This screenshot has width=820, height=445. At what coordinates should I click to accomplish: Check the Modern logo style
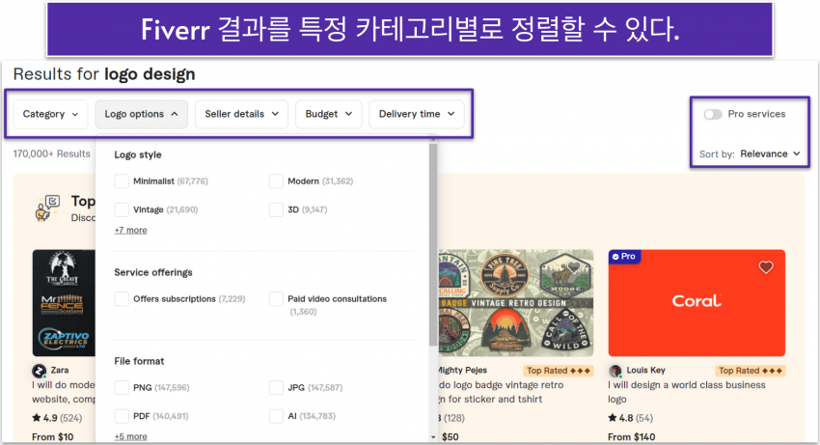coord(276,181)
